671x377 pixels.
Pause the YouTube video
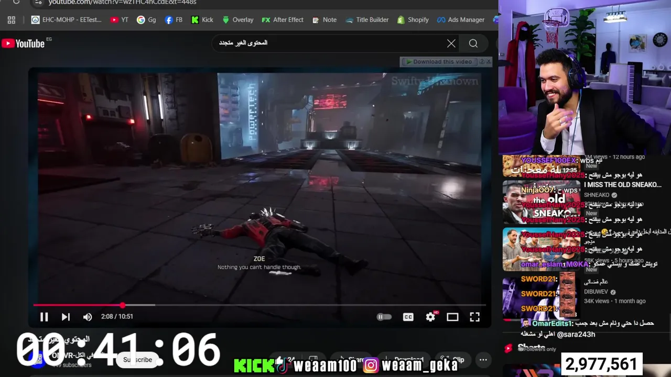[x=44, y=317]
